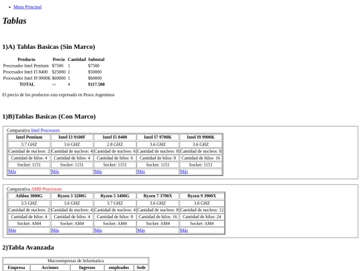Click the $25000 price cell
Image resolution: width=361 pixels, height=271 pixels.
59,72
